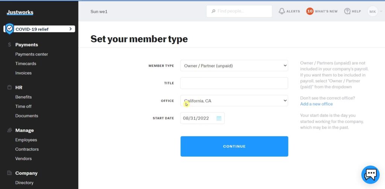385x189 pixels.
Task: Click the Start Date field
Action: tap(202, 118)
